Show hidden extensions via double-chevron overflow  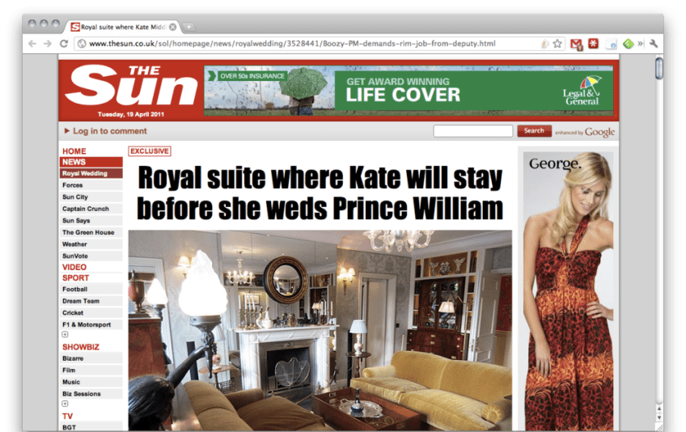(x=641, y=44)
